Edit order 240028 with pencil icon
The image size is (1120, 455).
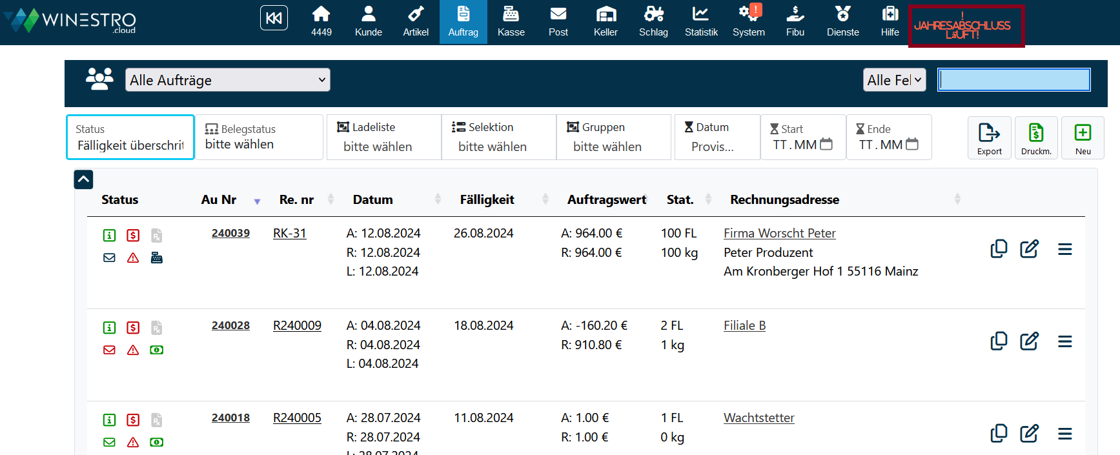[x=1029, y=341]
